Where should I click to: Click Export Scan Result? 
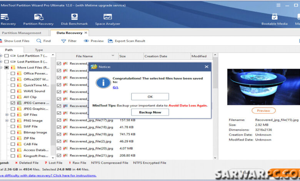(127, 41)
